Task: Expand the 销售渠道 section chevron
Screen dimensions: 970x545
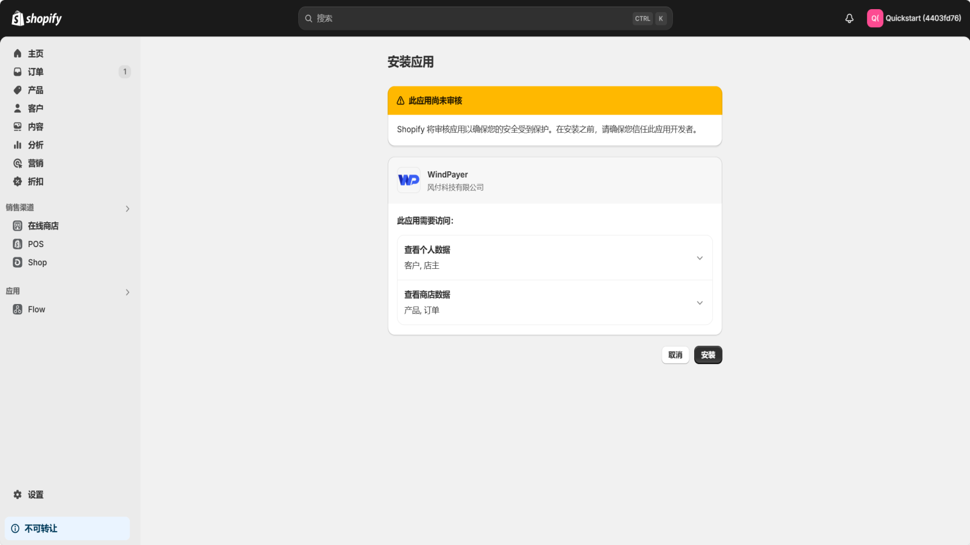Action: 127,208
